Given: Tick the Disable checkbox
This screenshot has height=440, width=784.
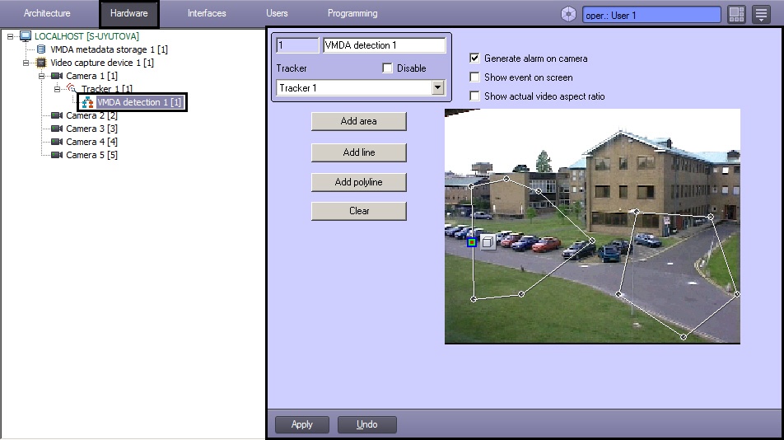Looking at the screenshot, I should click(x=388, y=68).
